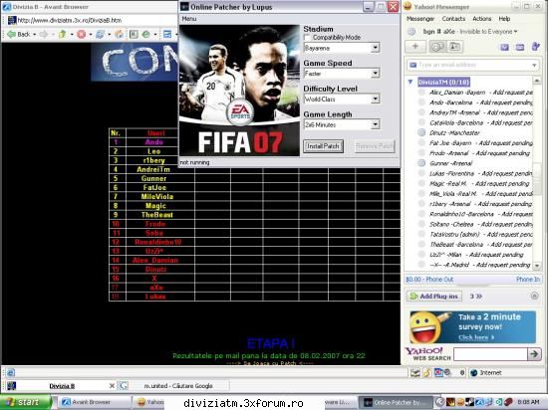Click the Gunner -Arsenal status icon

click(x=421, y=163)
